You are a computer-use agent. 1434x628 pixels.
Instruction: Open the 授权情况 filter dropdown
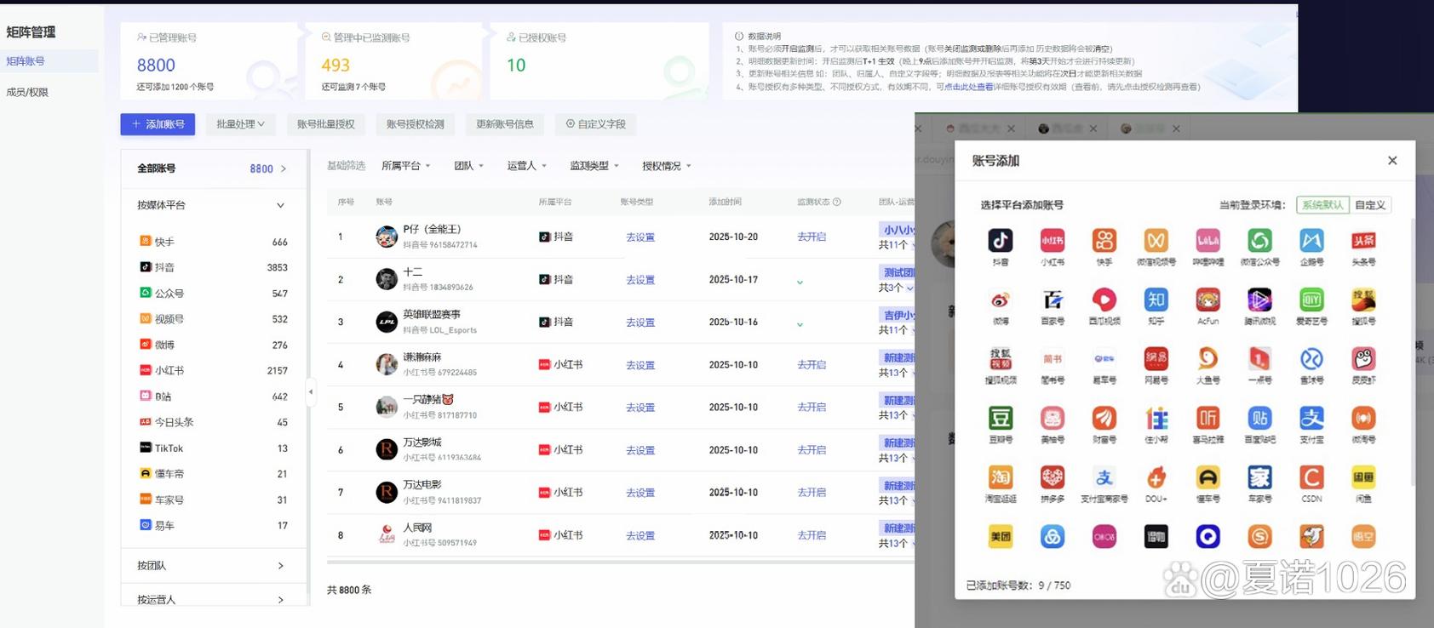point(667,166)
